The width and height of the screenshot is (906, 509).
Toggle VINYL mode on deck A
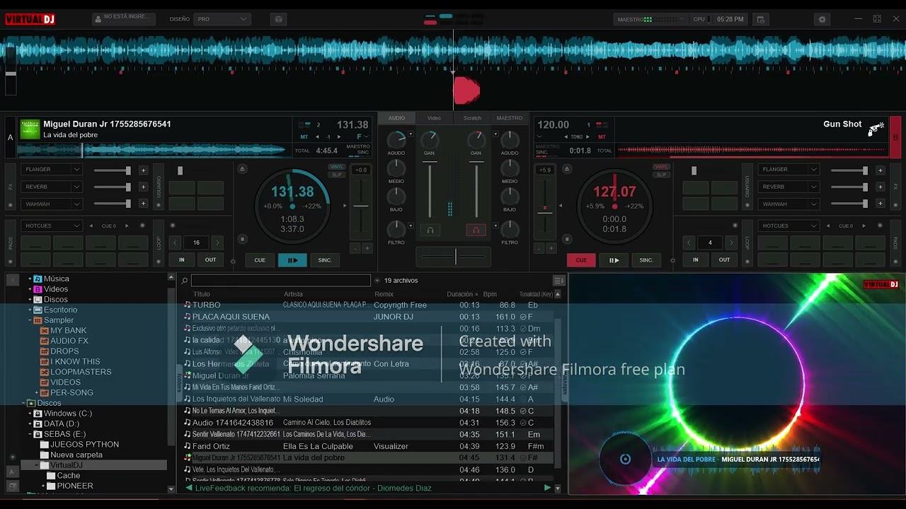[x=337, y=167]
